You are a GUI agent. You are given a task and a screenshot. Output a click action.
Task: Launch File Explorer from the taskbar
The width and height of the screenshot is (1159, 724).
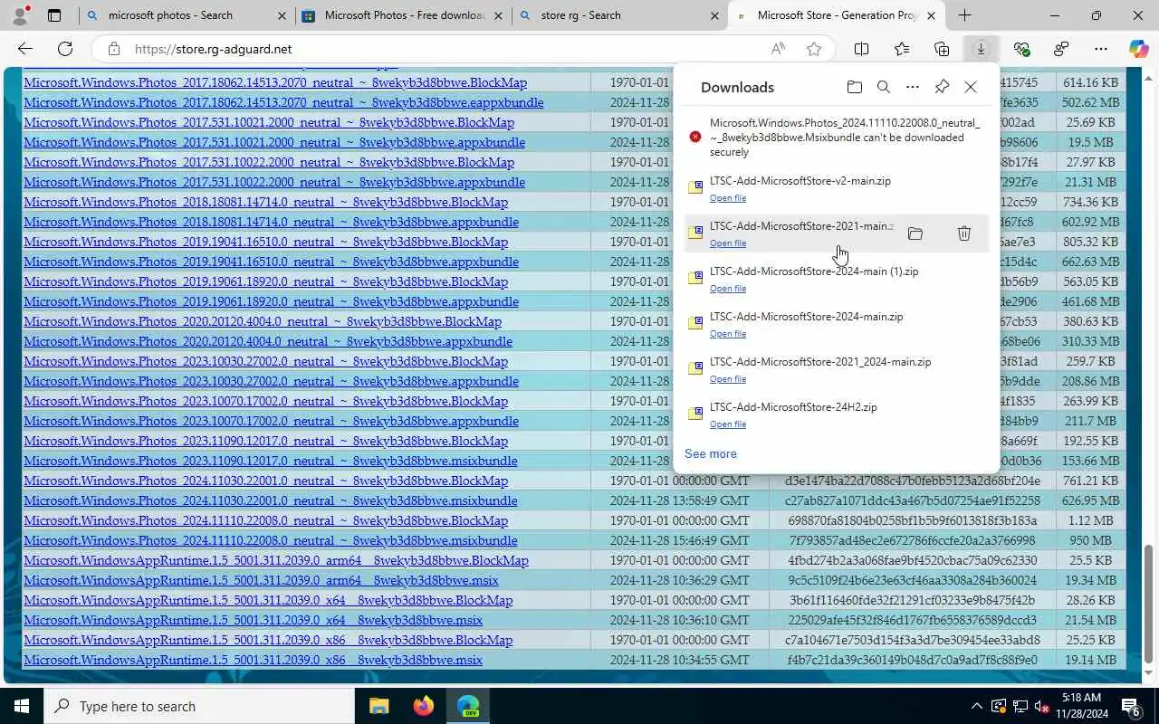378,706
